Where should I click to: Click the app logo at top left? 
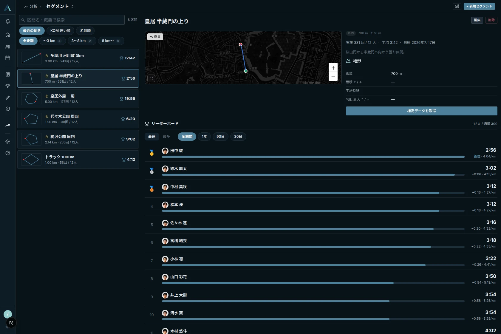pos(7,8)
